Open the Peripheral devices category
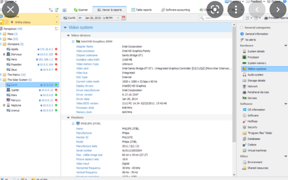Viewport: 288px width, 180px height. coord(255,92)
